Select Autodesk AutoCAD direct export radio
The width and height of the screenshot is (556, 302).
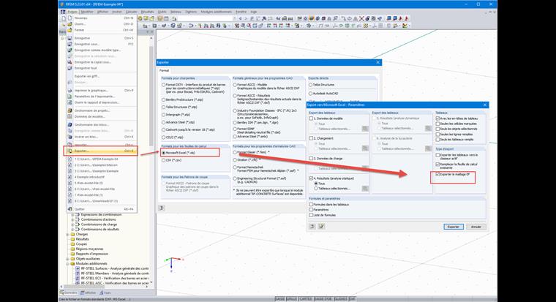point(310,93)
